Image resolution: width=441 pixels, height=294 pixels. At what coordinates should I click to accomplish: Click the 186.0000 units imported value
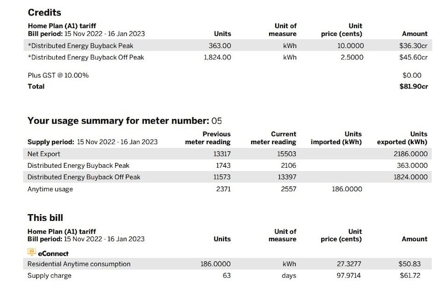[347, 189]
